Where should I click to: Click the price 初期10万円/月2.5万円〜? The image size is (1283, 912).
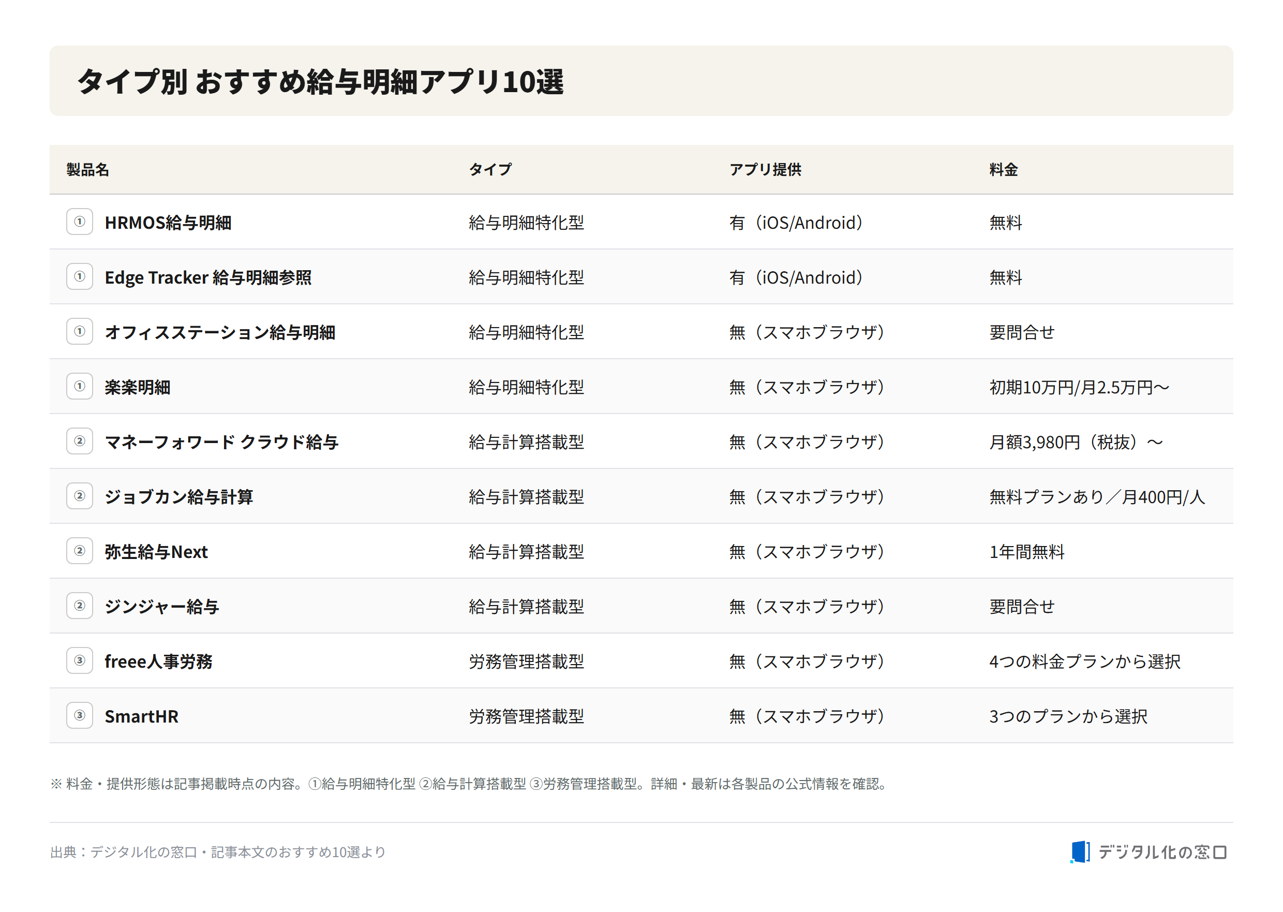point(1079,388)
